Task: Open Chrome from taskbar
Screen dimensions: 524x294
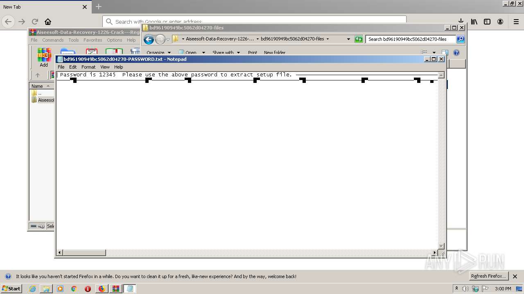Action: click(74, 289)
